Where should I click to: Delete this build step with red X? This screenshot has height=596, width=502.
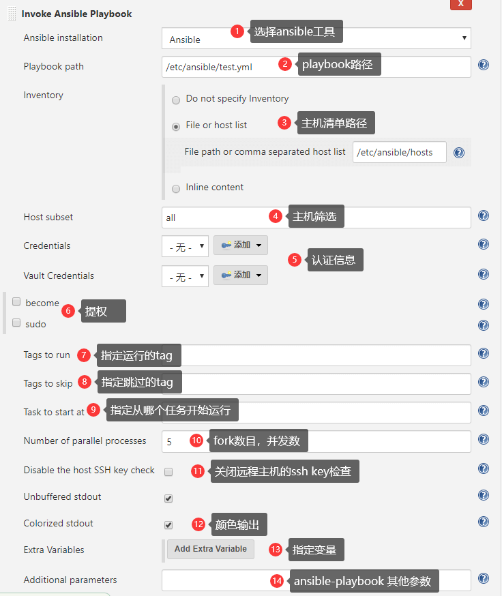tap(461, 4)
